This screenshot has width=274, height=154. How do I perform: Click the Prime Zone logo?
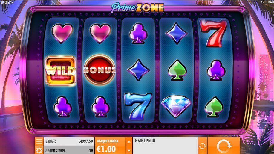coord(137,7)
